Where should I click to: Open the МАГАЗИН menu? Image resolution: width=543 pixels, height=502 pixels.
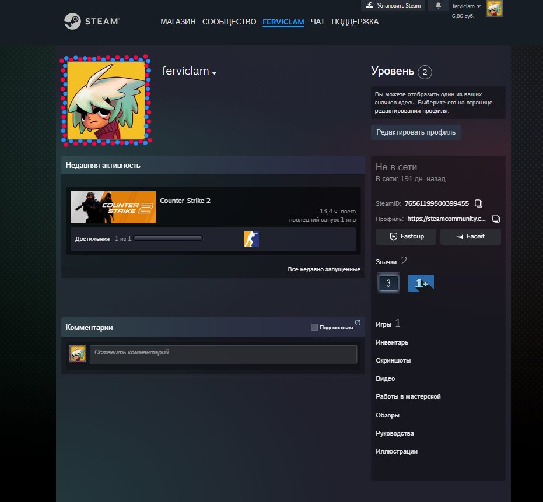pos(178,22)
